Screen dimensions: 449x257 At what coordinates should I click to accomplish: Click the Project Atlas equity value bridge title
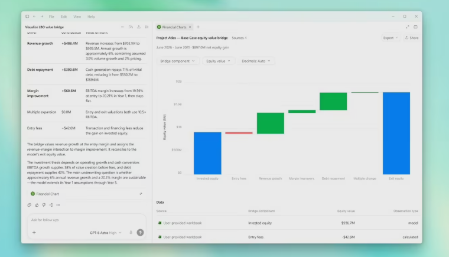point(192,38)
